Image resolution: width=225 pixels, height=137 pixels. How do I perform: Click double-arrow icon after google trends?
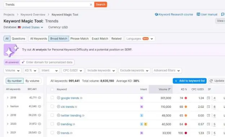(x=81, y=98)
